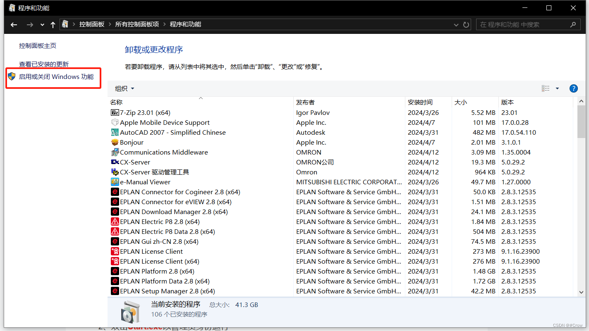589x331 pixels.
Task: Click version '17.0.54.110'
Action: click(x=519, y=132)
